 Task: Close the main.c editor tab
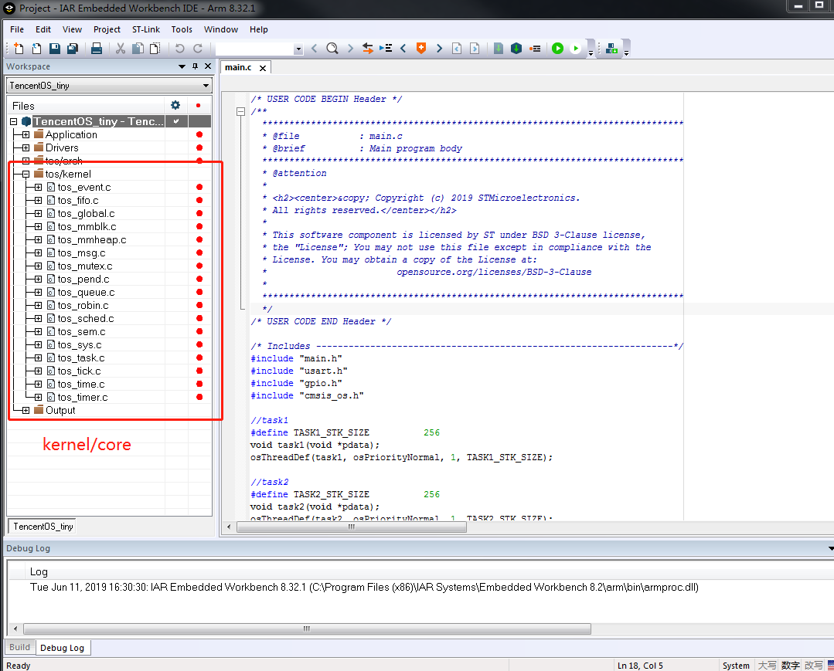[x=263, y=68]
